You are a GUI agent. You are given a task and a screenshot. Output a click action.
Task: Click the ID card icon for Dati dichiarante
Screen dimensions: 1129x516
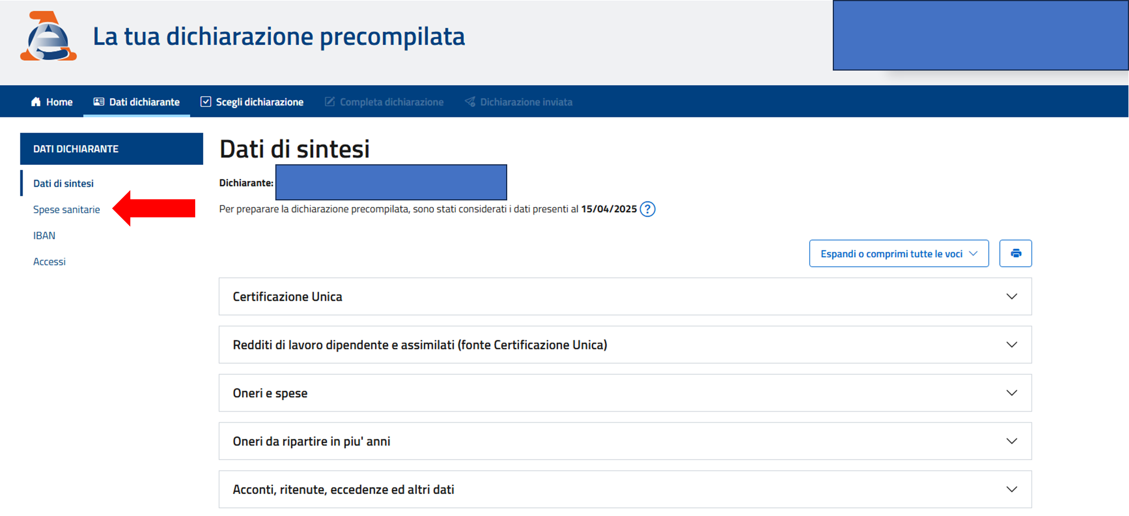click(99, 102)
